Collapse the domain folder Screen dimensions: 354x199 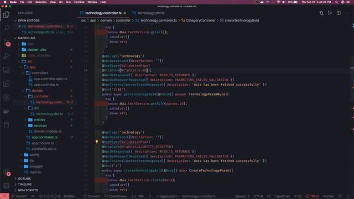(37, 91)
